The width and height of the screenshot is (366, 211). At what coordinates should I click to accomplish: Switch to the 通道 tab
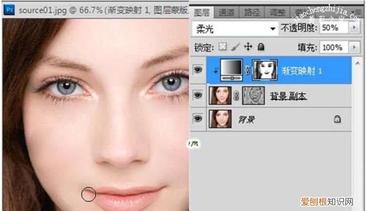(x=226, y=13)
